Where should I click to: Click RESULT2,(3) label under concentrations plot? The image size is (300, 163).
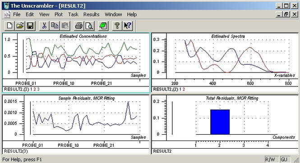17,89
